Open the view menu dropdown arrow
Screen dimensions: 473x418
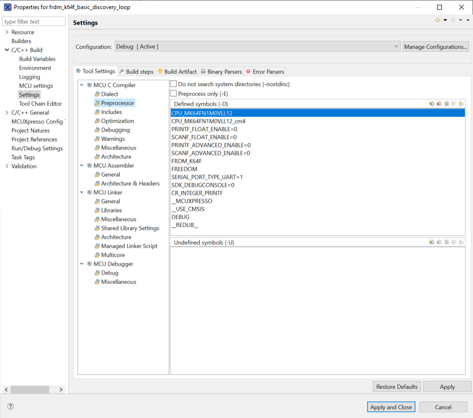(468, 20)
